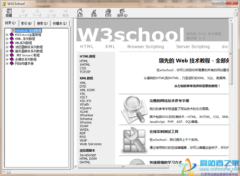Image resolution: width=240 pixels, height=176 pixels.
Task: Open the 字体 (Font) toolbar icon
Action: pos(94,13)
